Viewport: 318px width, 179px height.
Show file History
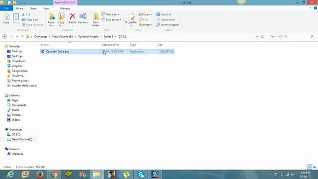145,25
